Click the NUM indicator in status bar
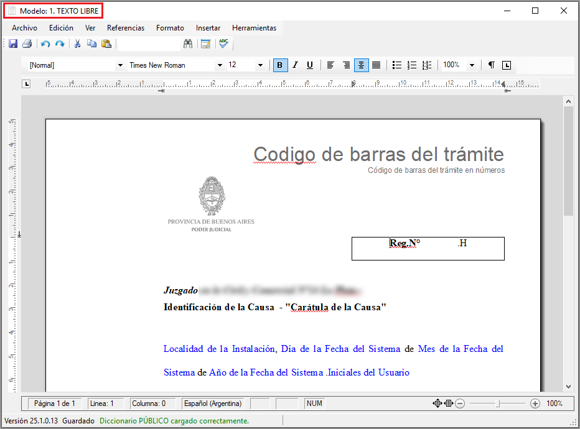The width and height of the screenshot is (580, 429). (314, 404)
